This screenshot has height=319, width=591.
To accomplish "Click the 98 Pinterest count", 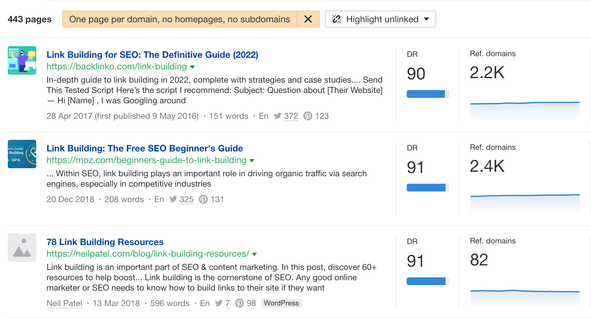I will (251, 303).
